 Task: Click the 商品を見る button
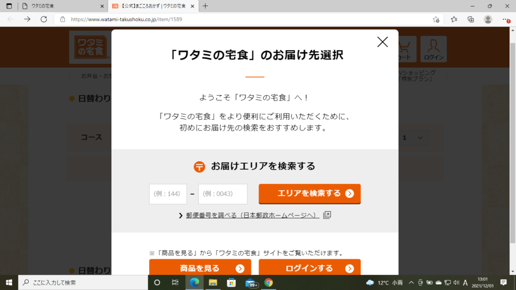click(x=200, y=268)
